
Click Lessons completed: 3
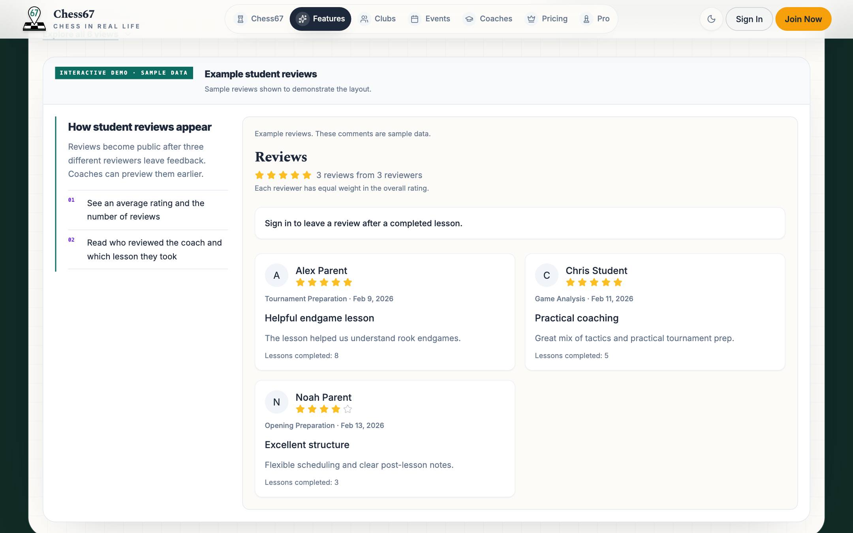[302, 482]
